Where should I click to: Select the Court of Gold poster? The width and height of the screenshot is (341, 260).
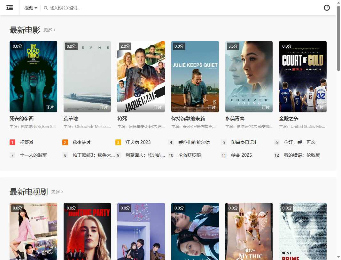click(303, 76)
